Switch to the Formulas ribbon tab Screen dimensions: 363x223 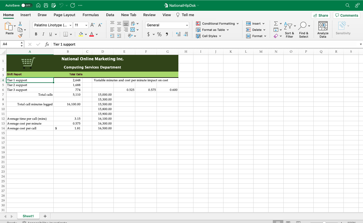click(x=91, y=15)
